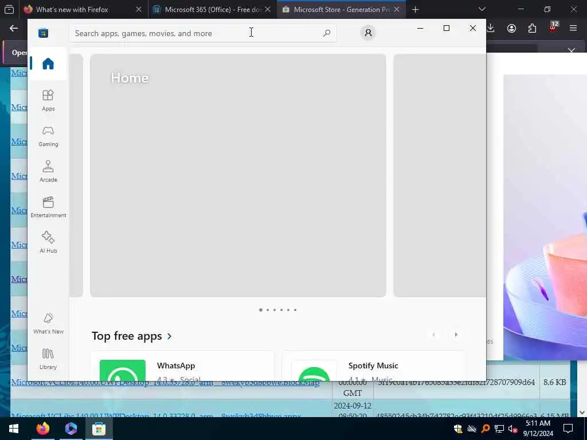Open the WhatsApp app card
This screenshot has width=587, height=440.
(x=182, y=366)
